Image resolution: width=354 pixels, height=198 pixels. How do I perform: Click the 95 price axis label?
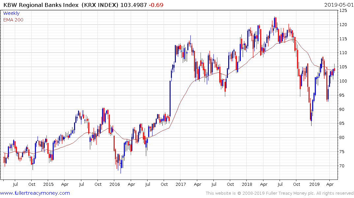click(342, 95)
